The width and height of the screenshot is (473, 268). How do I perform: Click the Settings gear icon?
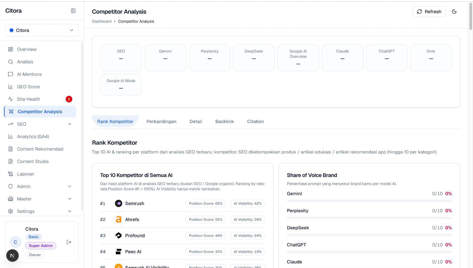(x=11, y=211)
